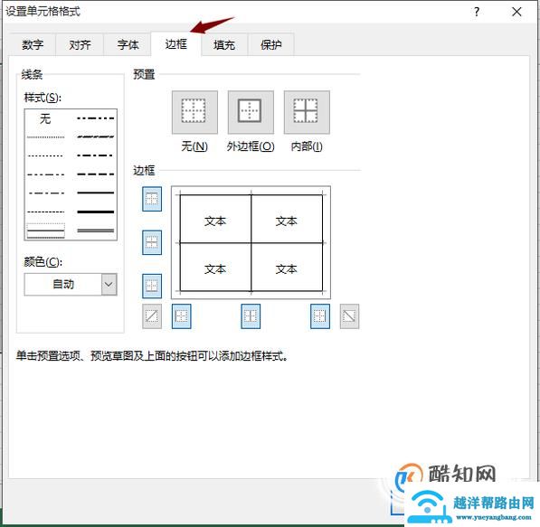
Task: Select the 无 line style
Action: click(45, 118)
